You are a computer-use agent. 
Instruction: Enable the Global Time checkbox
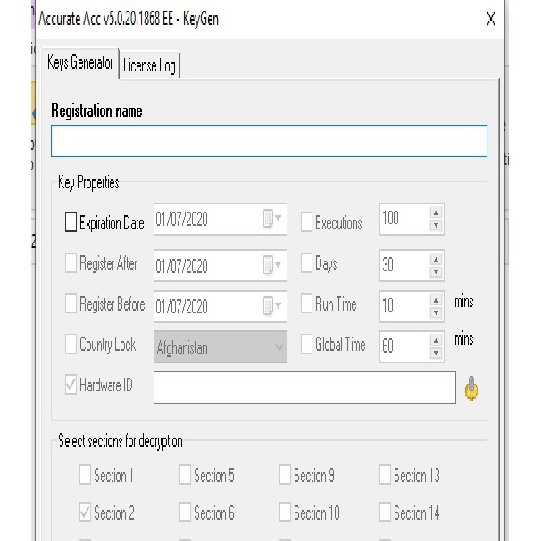click(306, 344)
